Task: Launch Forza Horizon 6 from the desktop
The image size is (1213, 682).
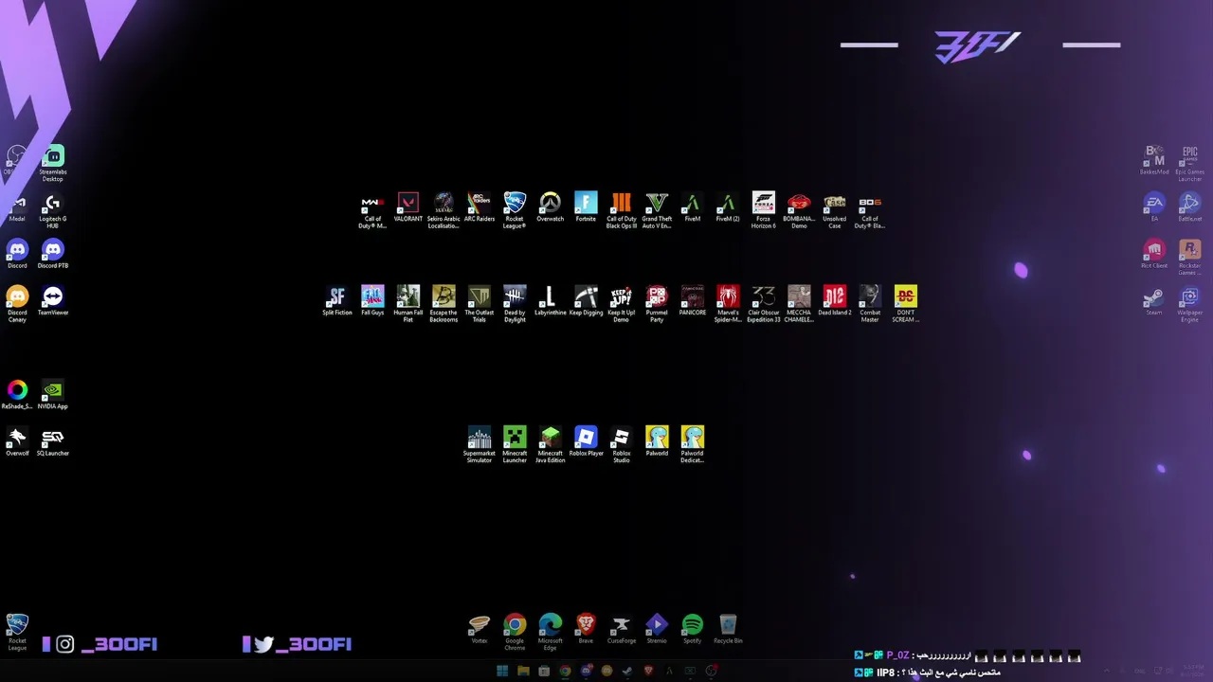Action: coord(764,211)
